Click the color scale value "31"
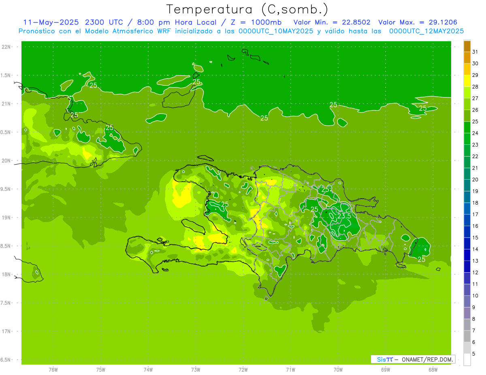Screen dimensions: 486x375 click(475, 52)
